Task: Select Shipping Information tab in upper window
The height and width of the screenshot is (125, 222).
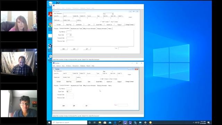Action: [x=102, y=28]
